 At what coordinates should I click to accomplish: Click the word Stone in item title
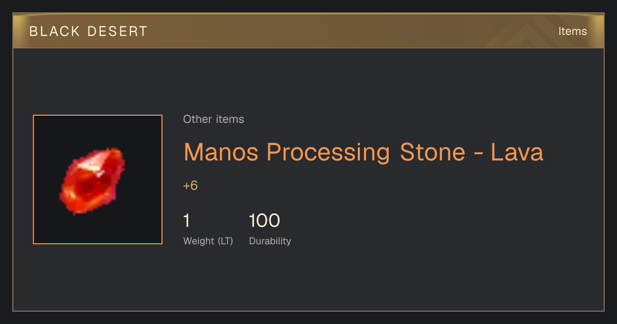431,152
